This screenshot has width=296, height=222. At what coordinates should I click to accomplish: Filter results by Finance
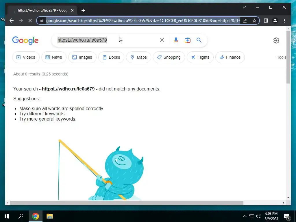point(230,57)
